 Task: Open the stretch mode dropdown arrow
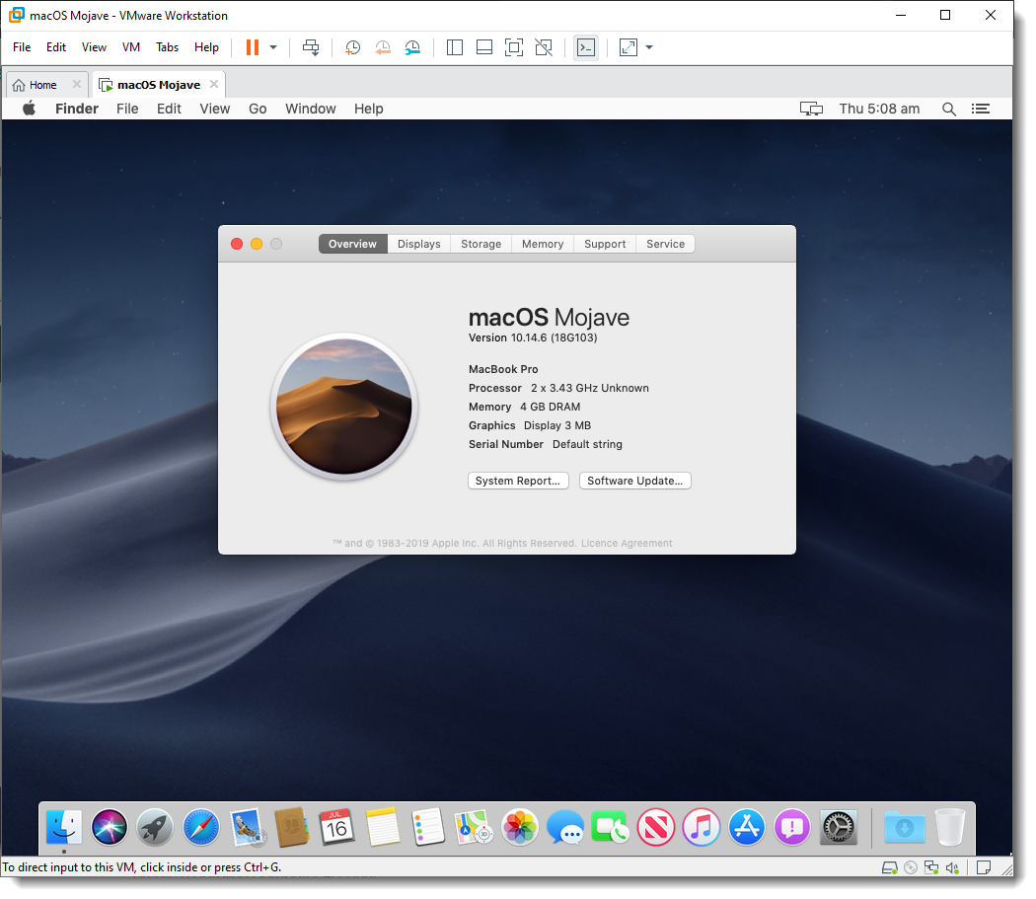(649, 47)
